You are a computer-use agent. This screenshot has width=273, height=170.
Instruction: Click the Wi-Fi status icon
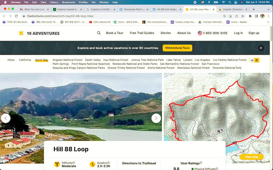point(224,2)
